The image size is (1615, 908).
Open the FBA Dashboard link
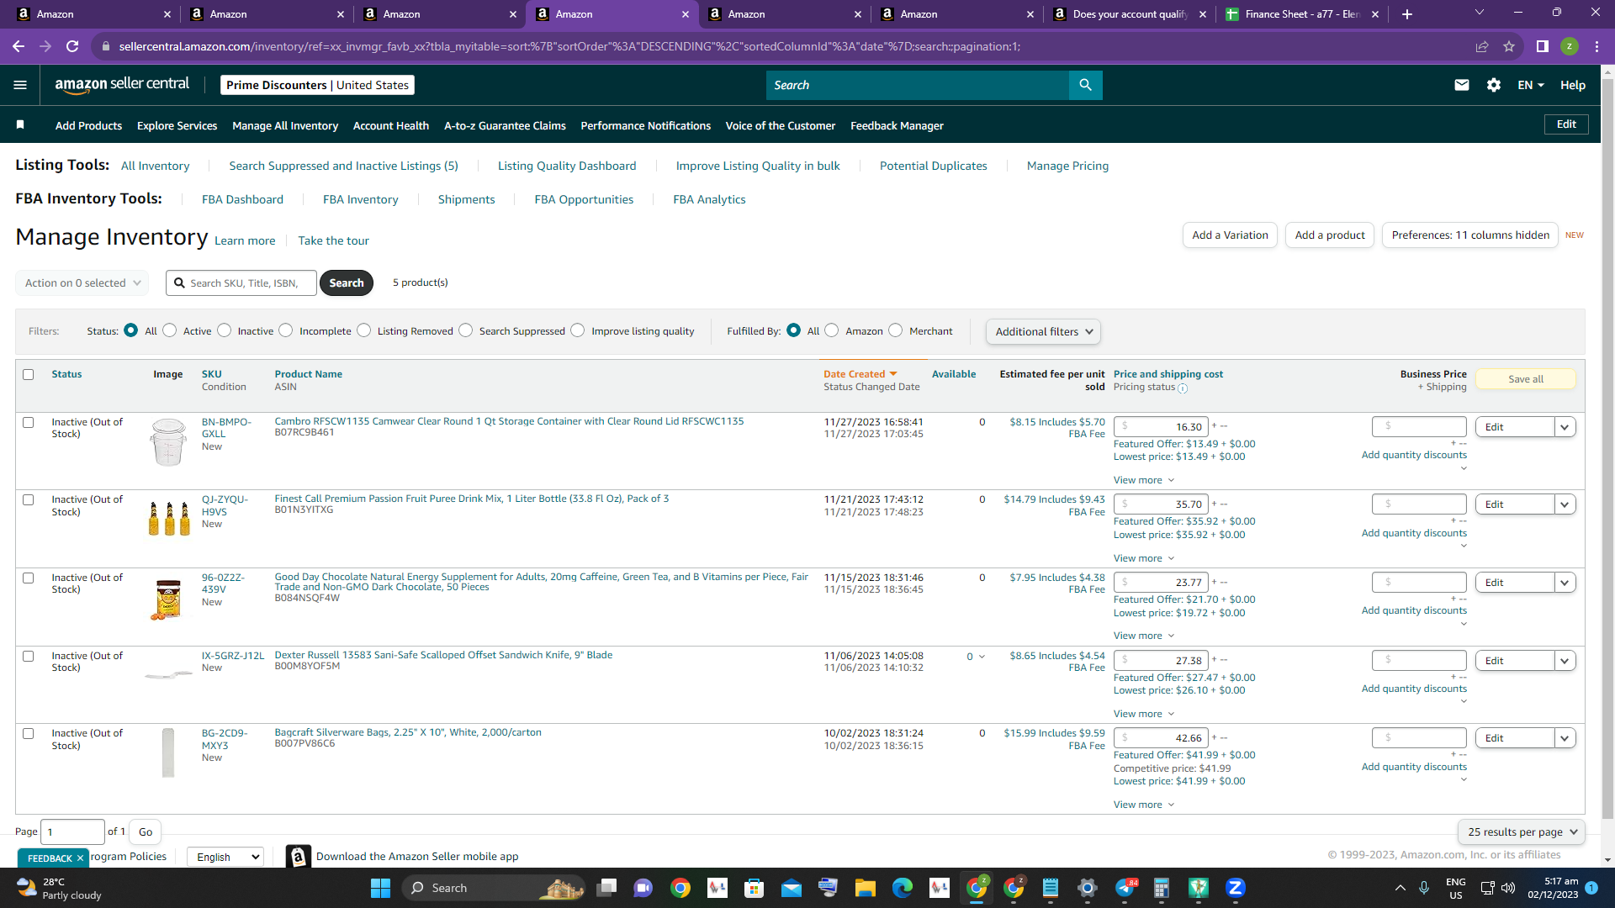pos(242,199)
